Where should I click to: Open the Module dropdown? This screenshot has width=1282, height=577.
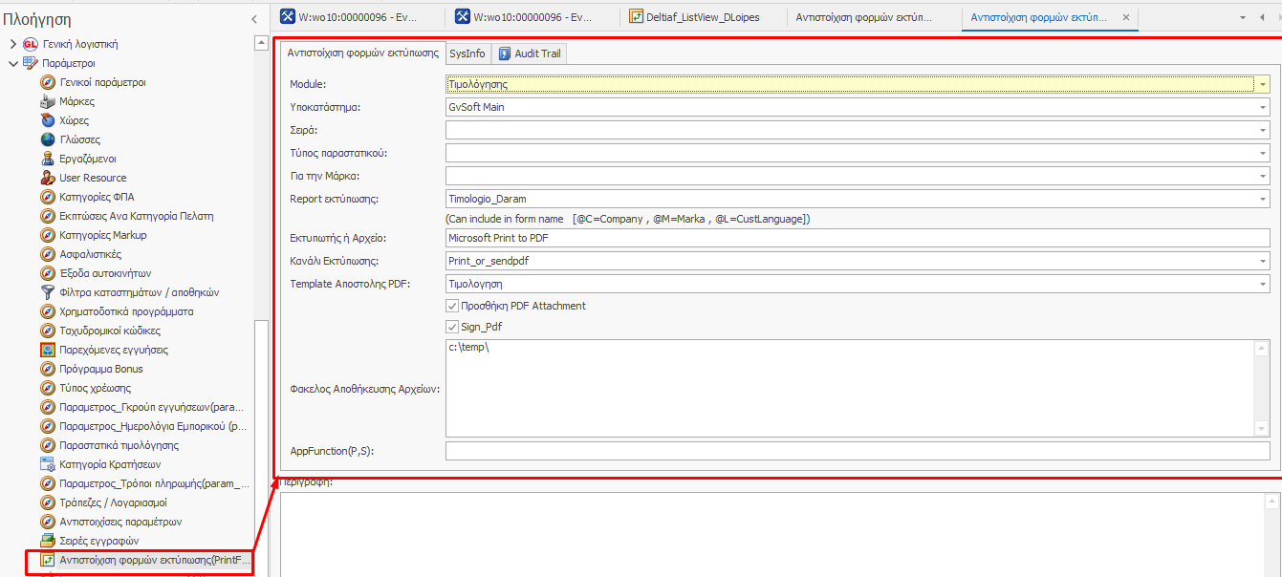1263,84
